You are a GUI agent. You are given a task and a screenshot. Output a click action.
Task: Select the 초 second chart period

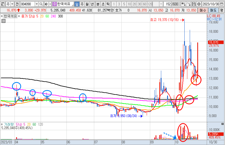(103, 4)
